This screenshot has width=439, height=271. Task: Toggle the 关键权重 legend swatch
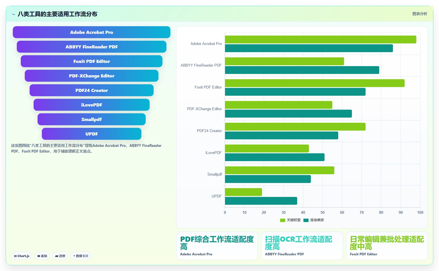283,220
